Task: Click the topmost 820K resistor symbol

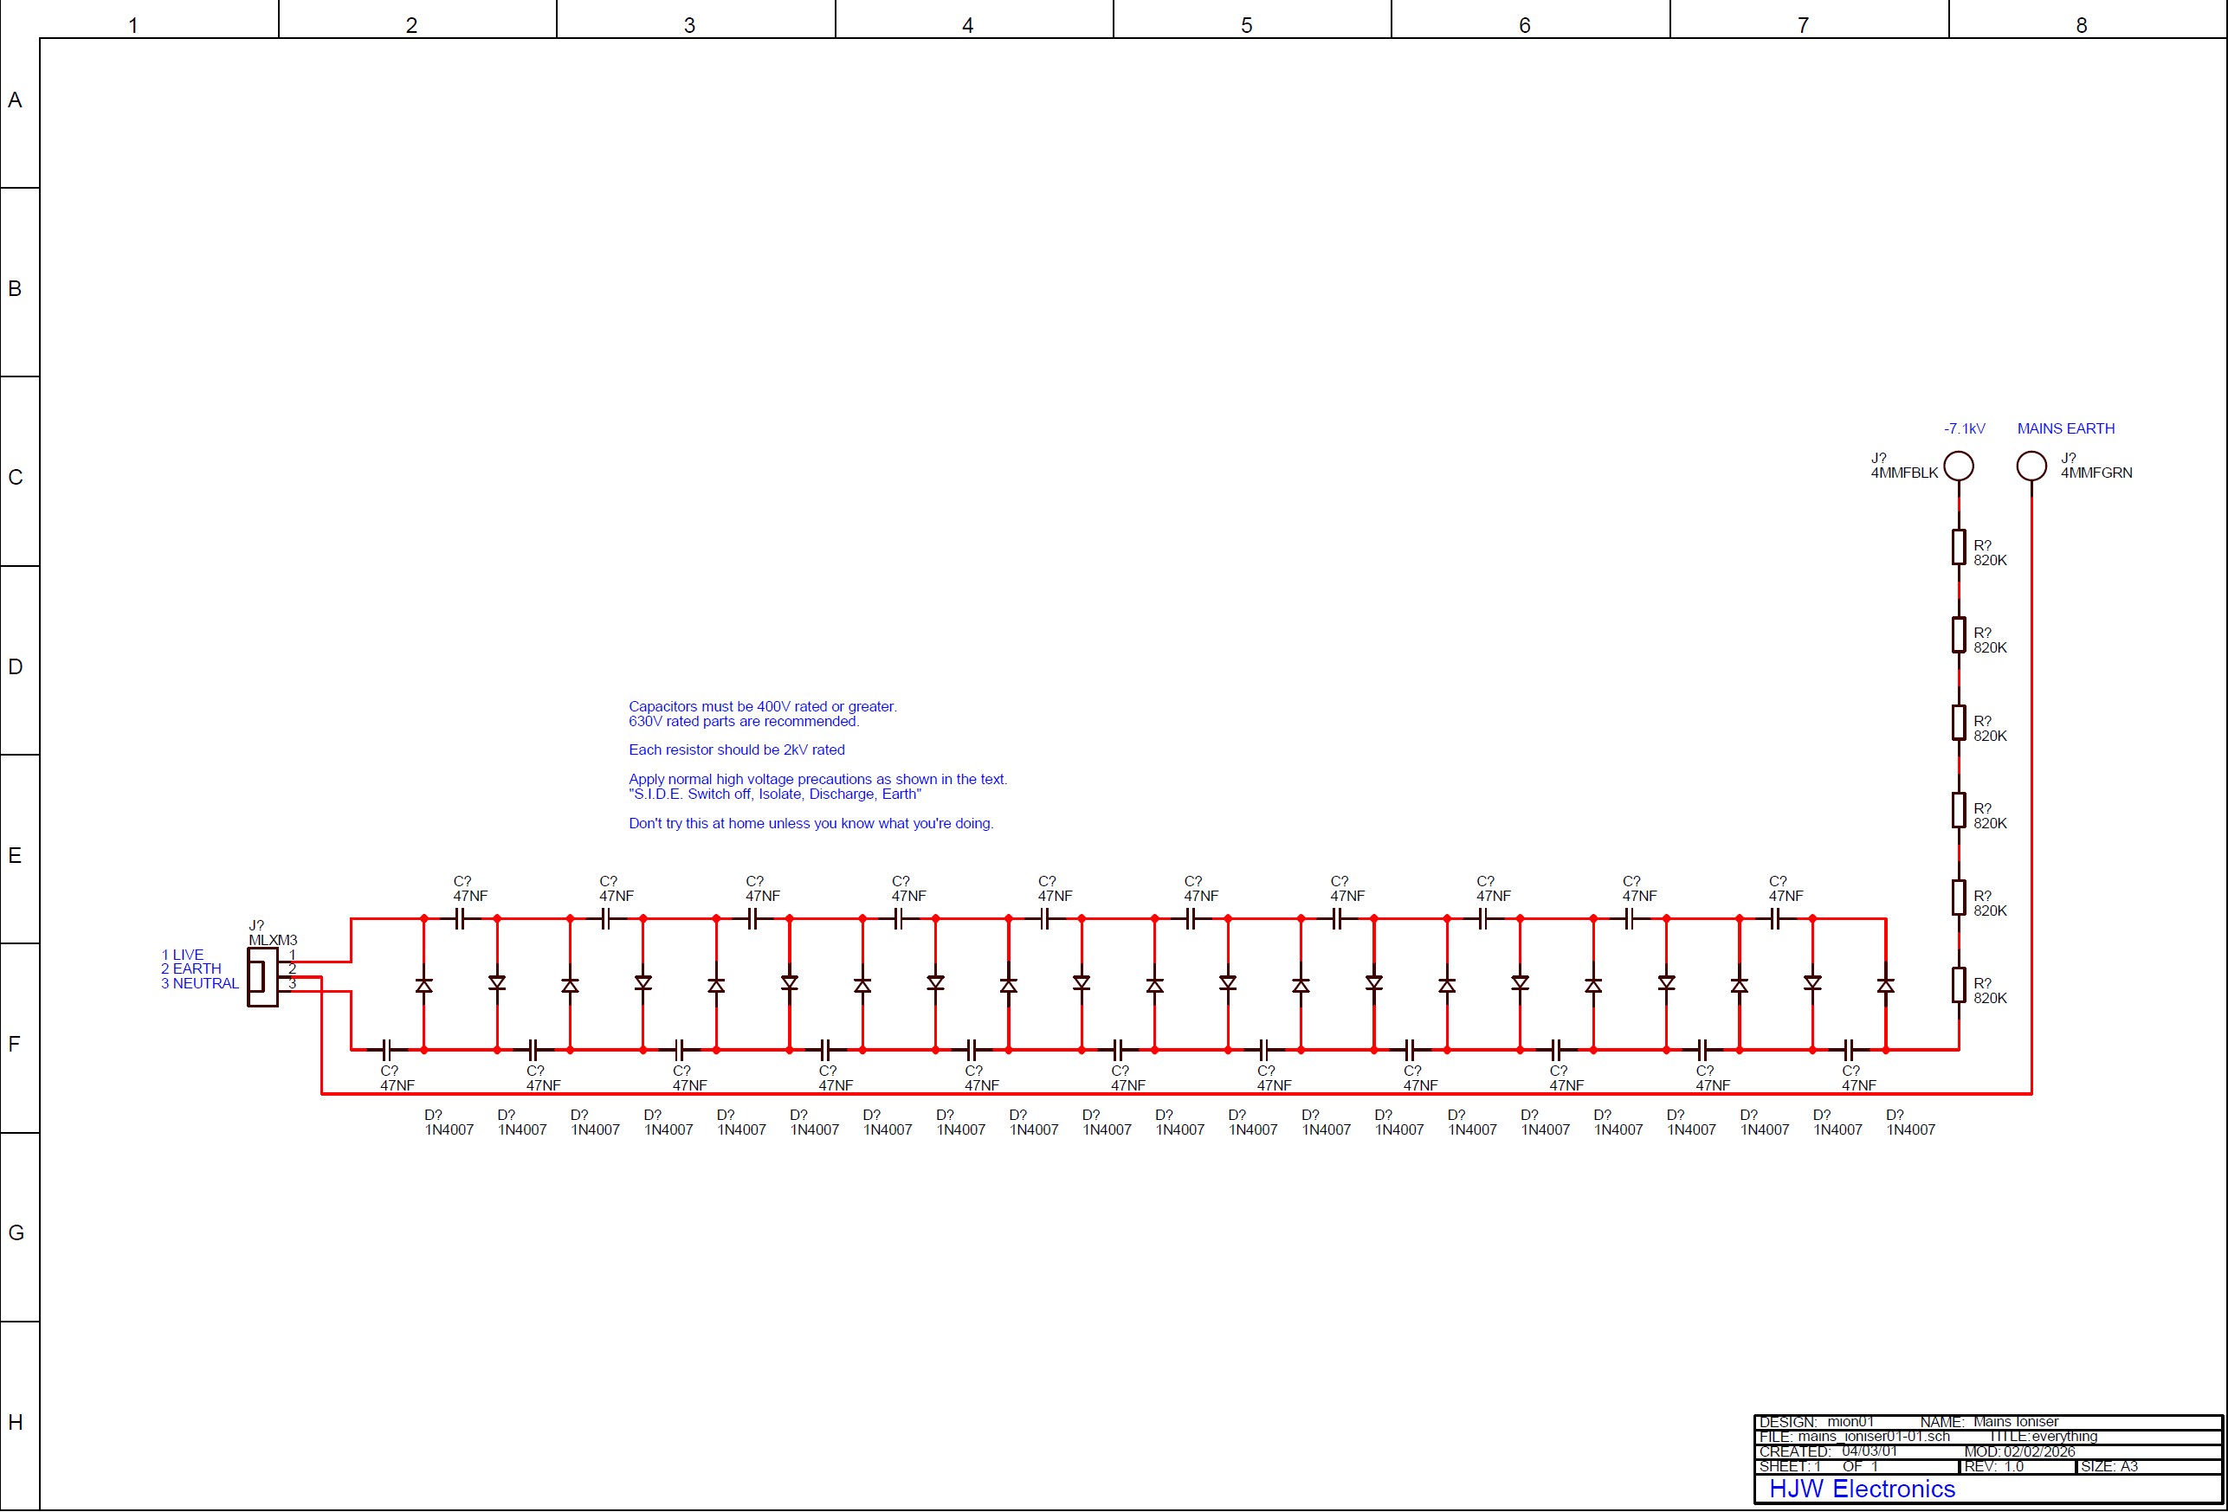Action: point(1958,547)
